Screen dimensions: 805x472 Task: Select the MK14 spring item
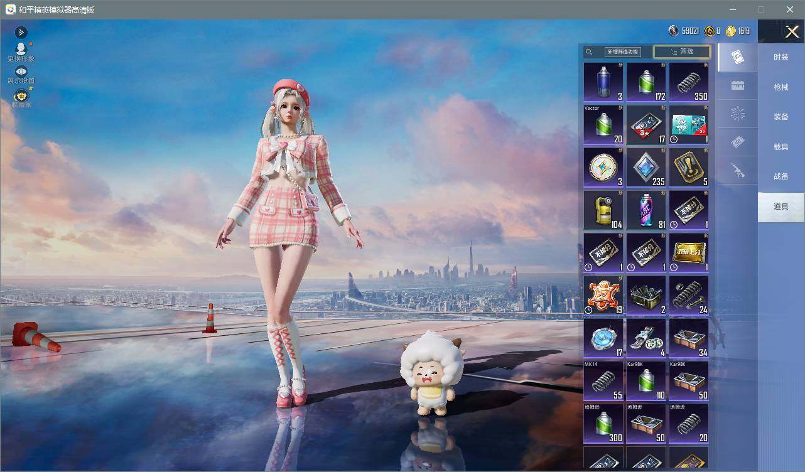coord(603,381)
